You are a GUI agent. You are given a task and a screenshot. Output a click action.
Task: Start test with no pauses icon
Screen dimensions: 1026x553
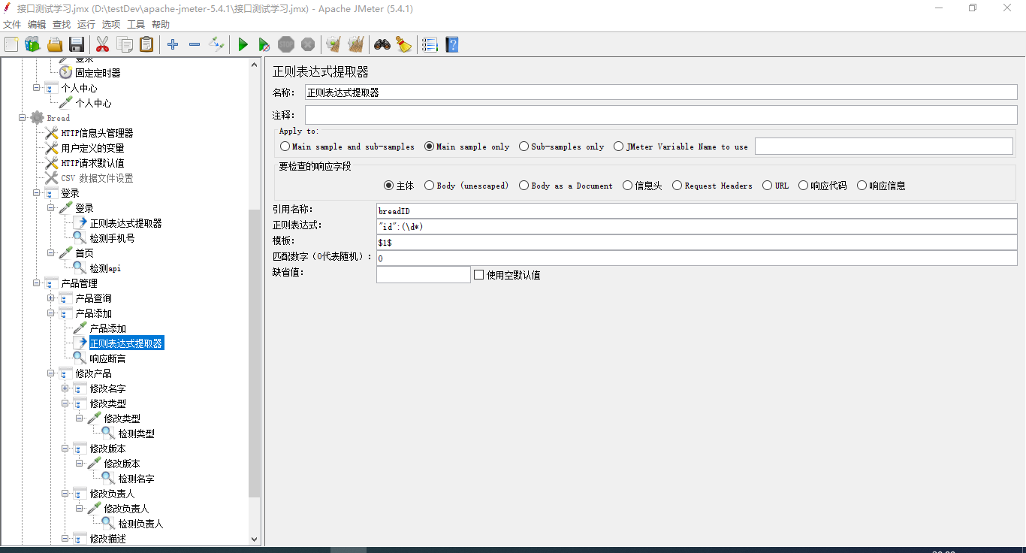[264, 45]
